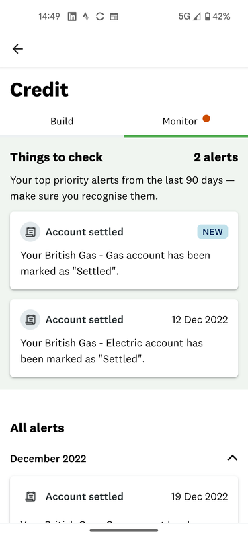This screenshot has width=248, height=538.
Task: Tap the document icon on the 12 Dec 2022 alert
Action: tap(30, 320)
